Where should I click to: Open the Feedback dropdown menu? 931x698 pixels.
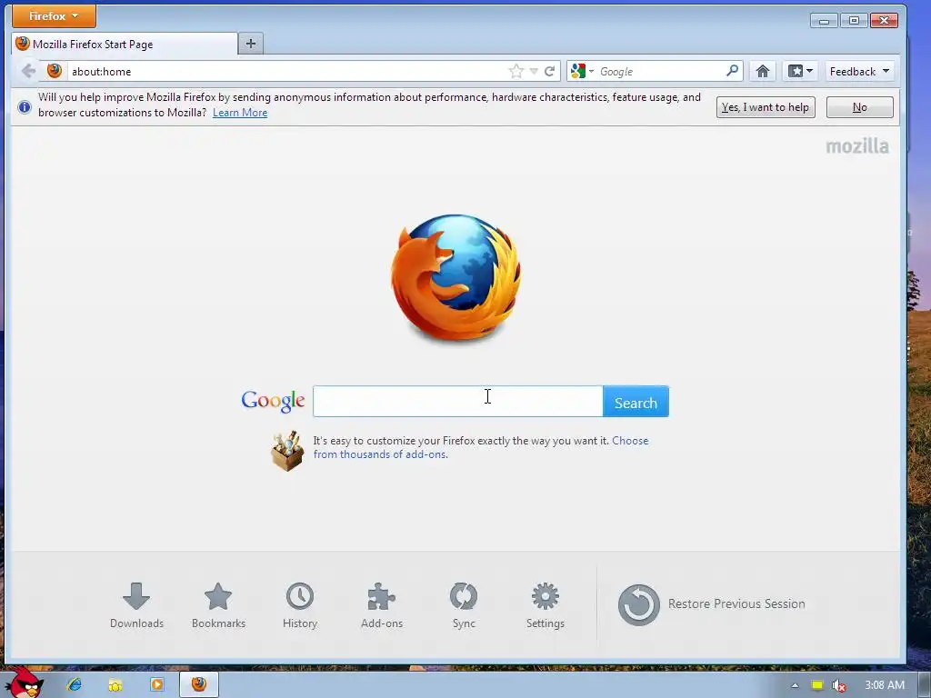860,71
